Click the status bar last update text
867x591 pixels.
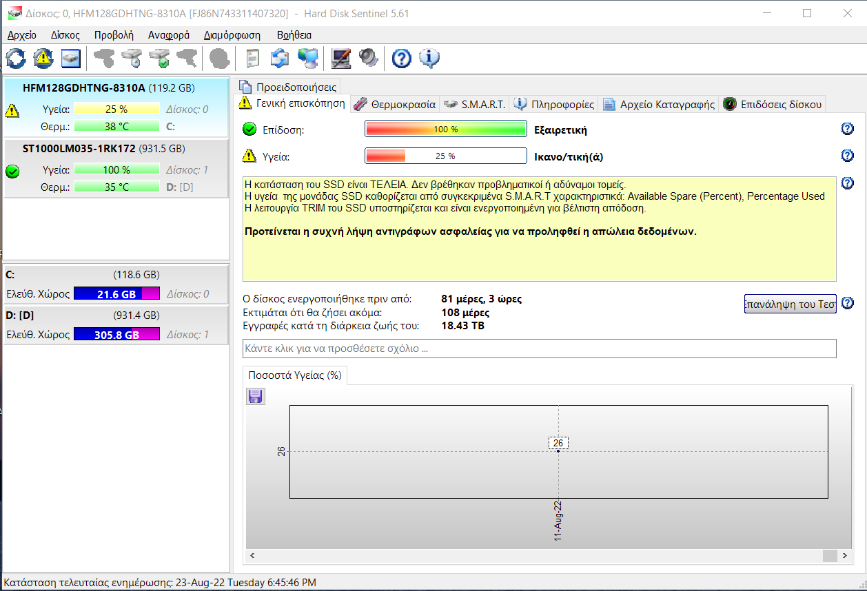[x=160, y=583]
